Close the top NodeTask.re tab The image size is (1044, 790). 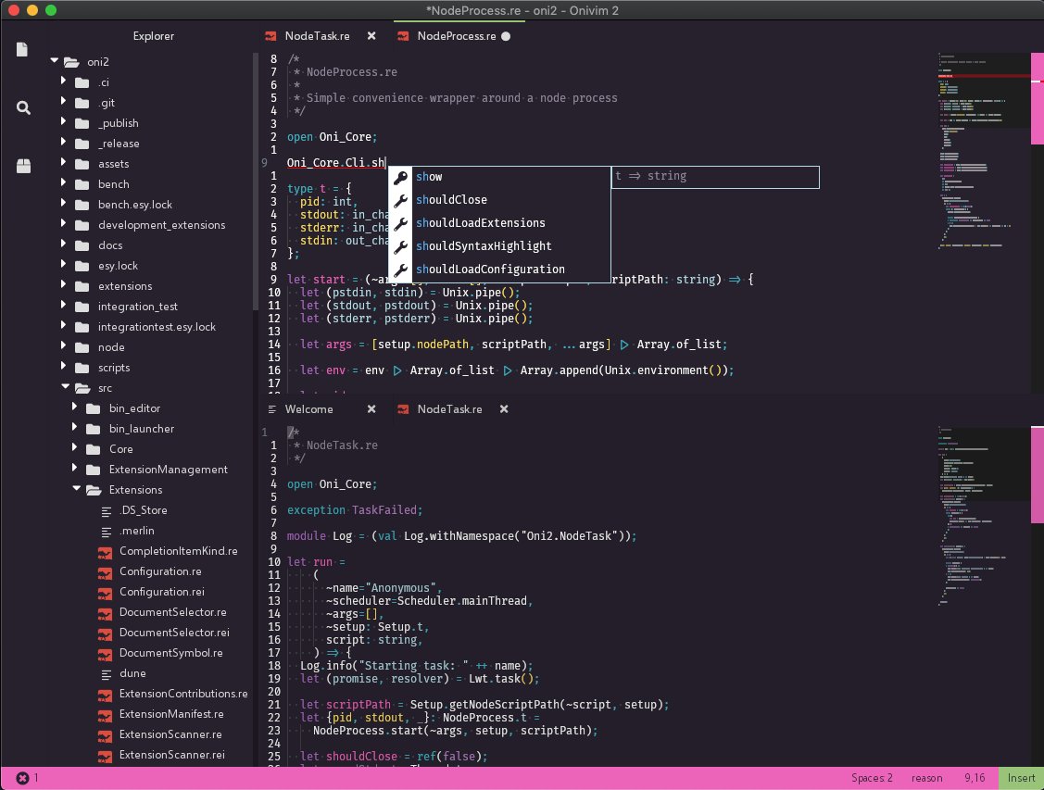[371, 36]
